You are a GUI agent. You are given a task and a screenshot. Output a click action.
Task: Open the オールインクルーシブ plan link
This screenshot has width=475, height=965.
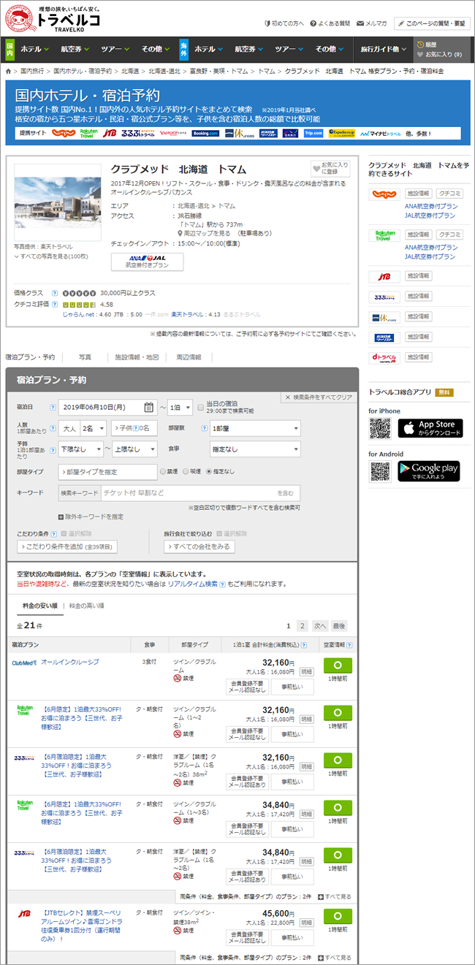[x=70, y=662]
